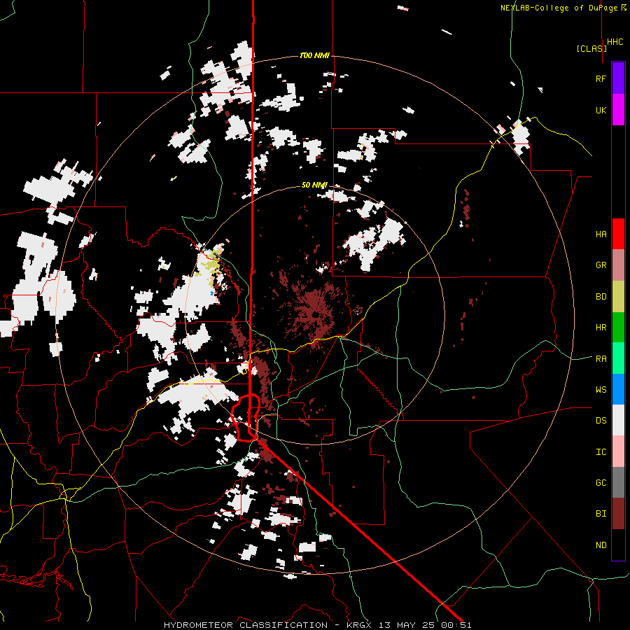630x630 pixels.
Task: Click the '50 NMI' range ring label
Action: point(314,185)
